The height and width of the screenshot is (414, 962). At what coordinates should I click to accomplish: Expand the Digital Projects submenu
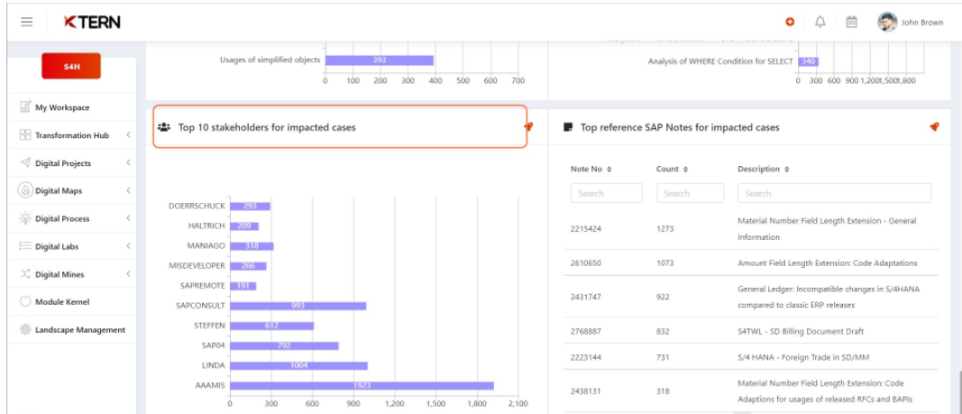click(128, 163)
